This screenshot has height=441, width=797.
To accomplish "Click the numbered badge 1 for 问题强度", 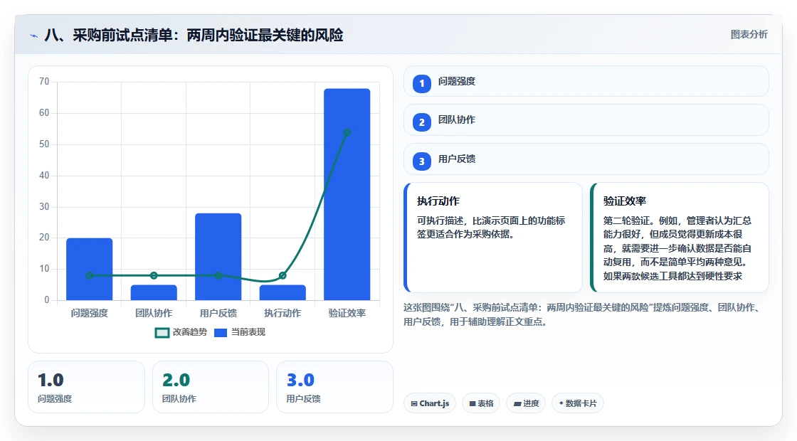I will [421, 83].
